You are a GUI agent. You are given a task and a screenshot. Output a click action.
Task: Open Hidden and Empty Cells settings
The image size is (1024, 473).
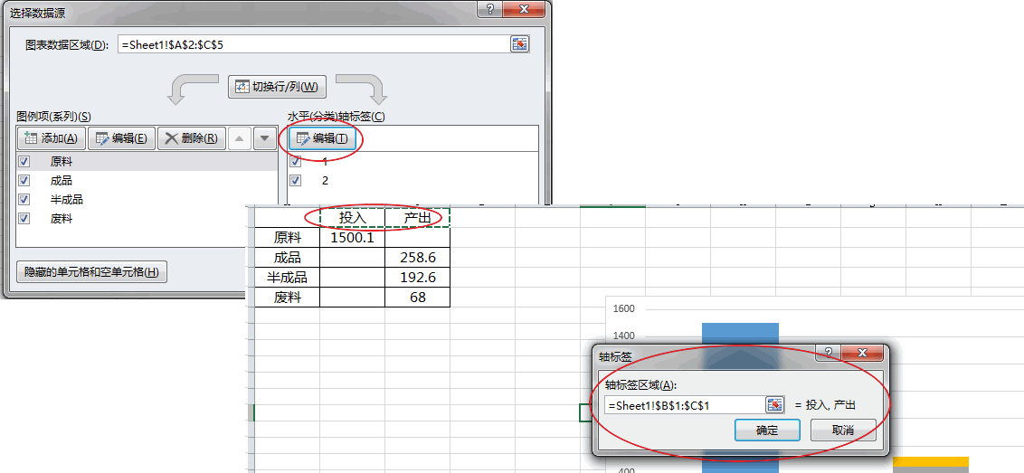(x=91, y=272)
